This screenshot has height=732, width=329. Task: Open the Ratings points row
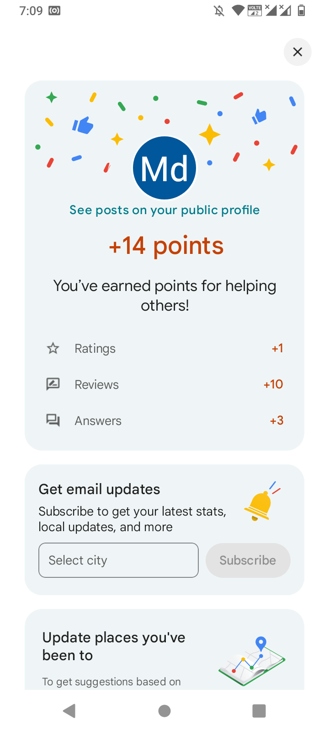(164, 349)
